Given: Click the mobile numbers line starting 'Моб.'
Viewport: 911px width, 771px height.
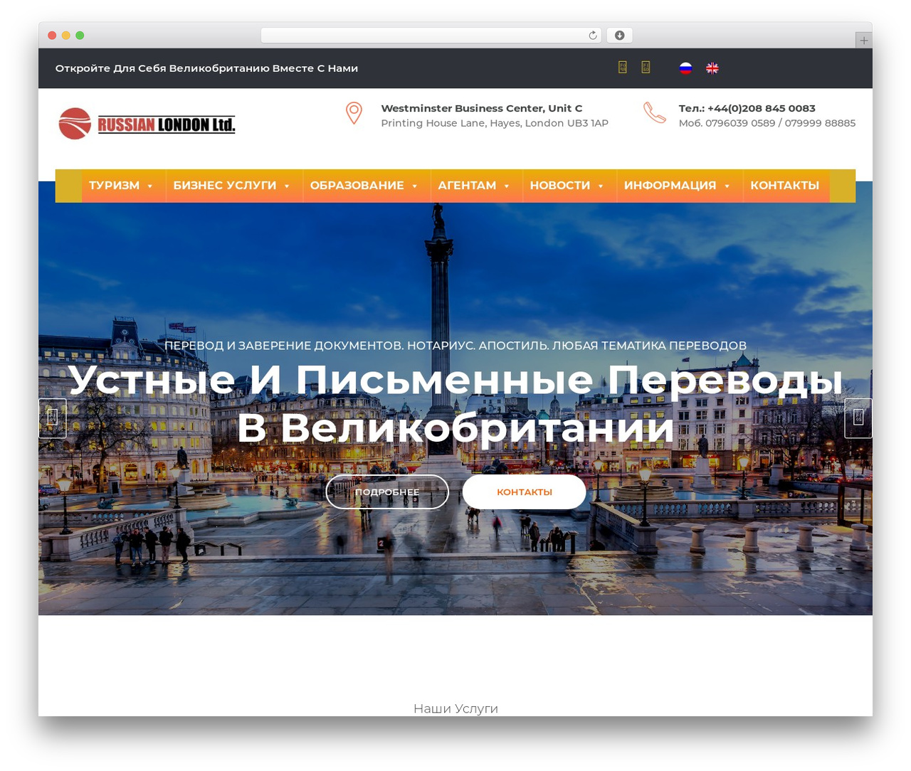Looking at the screenshot, I should point(767,123).
